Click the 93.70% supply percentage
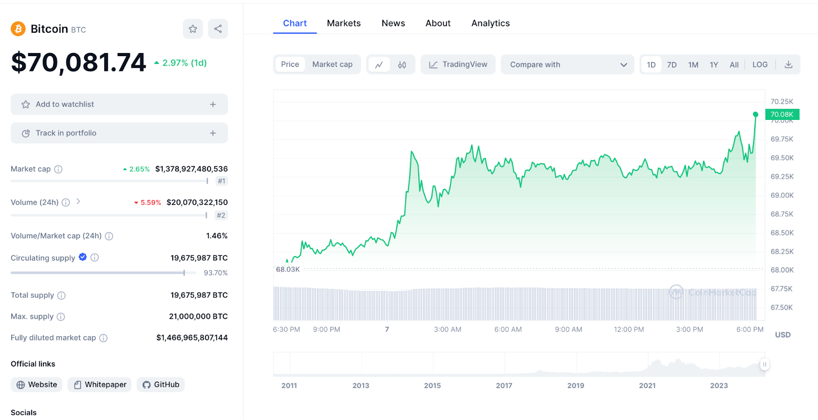The width and height of the screenshot is (818, 420). [216, 273]
